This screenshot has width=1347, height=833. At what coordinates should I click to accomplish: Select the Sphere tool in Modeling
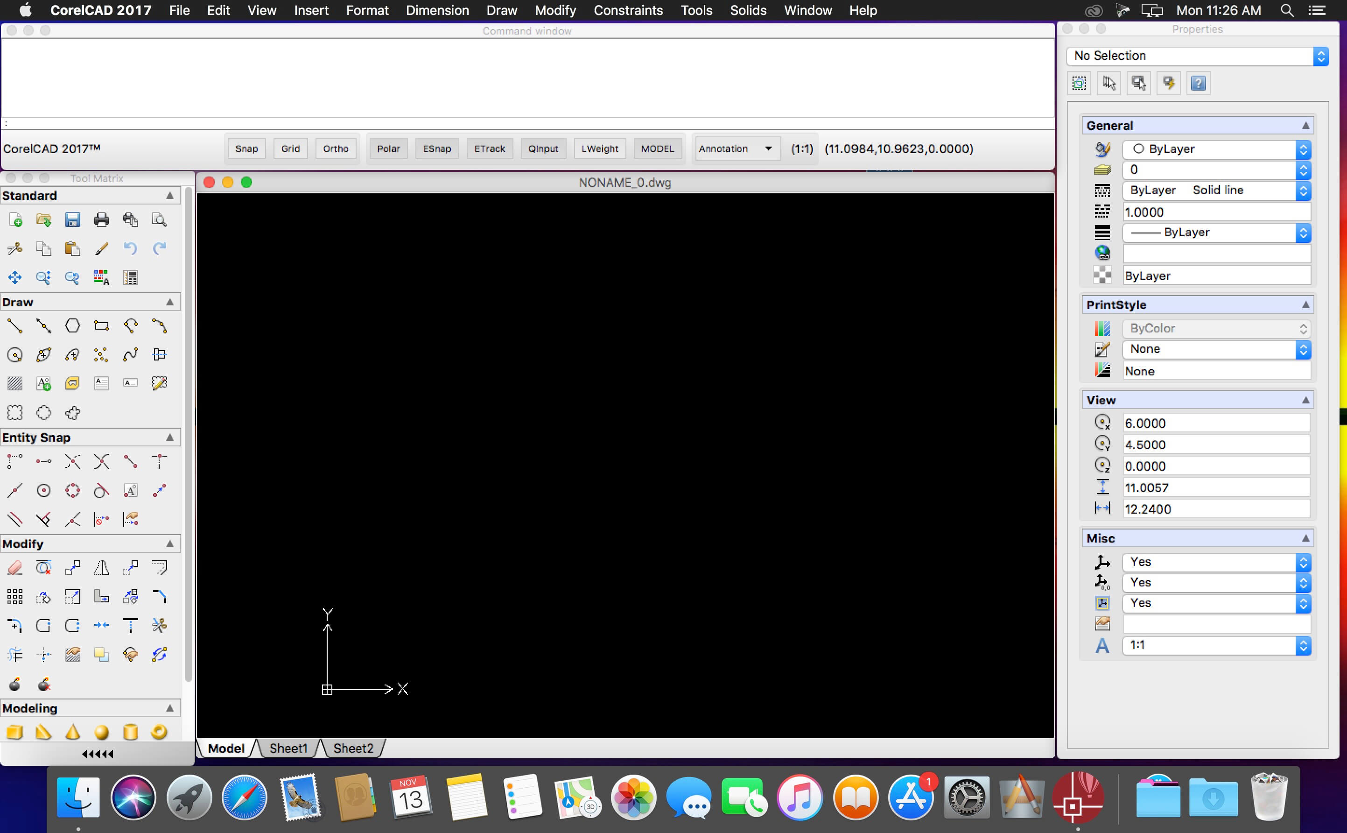pyautogui.click(x=102, y=732)
